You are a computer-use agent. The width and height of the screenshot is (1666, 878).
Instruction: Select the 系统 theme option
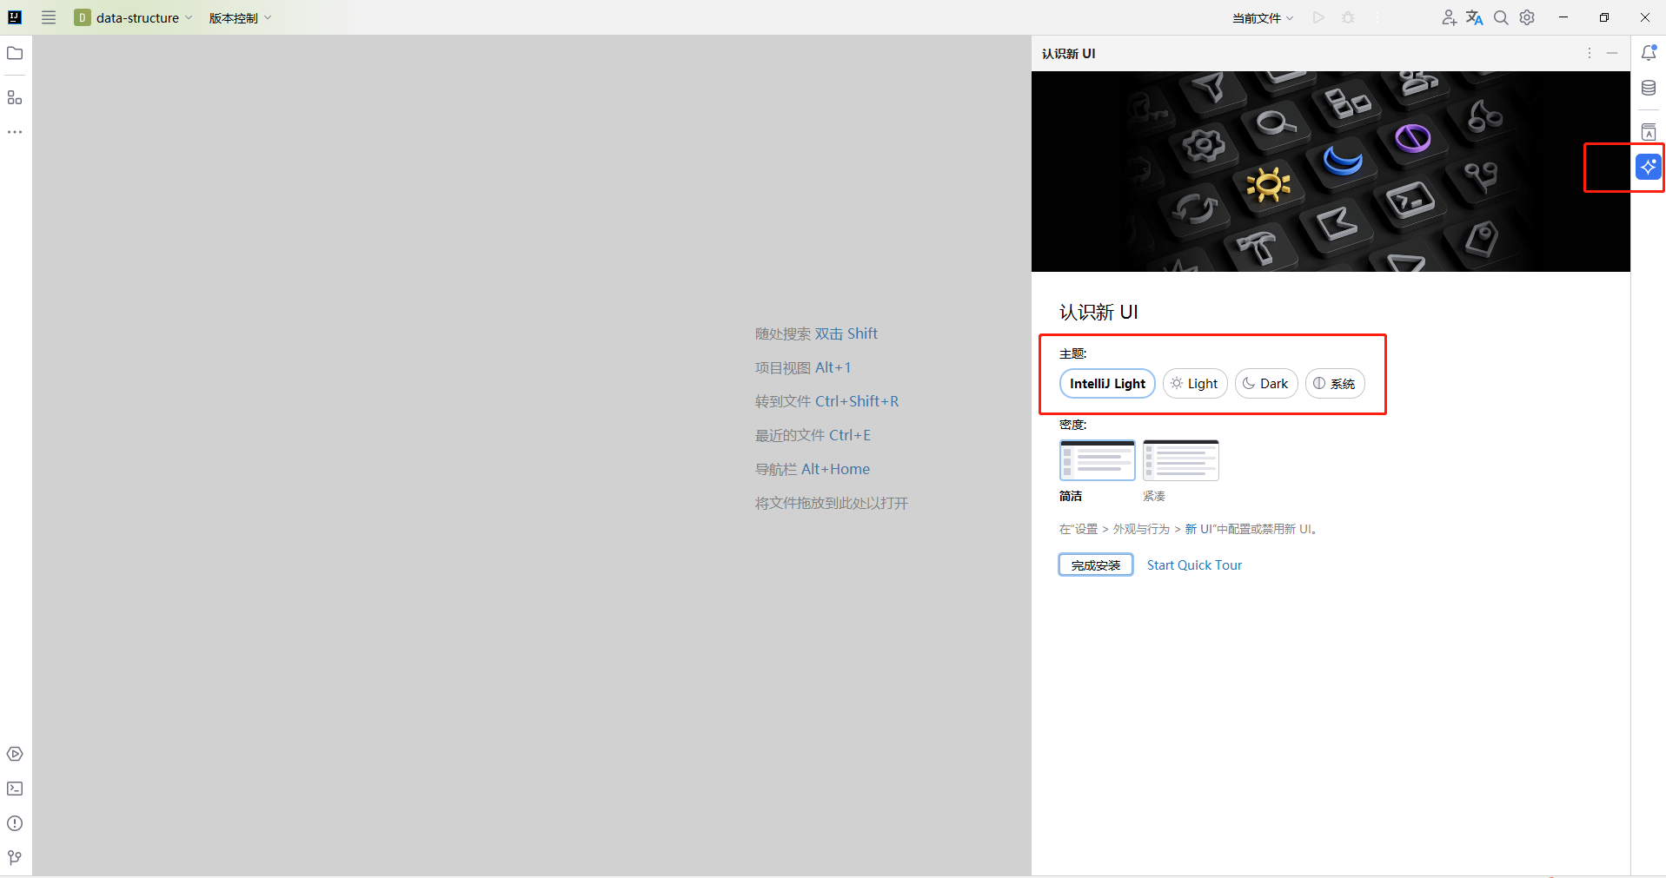[1334, 383]
